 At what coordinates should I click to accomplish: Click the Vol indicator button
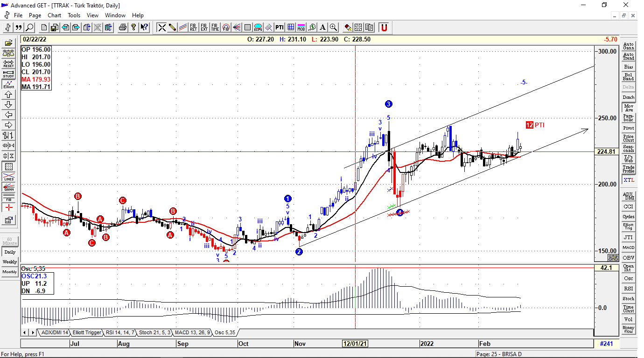click(x=629, y=319)
